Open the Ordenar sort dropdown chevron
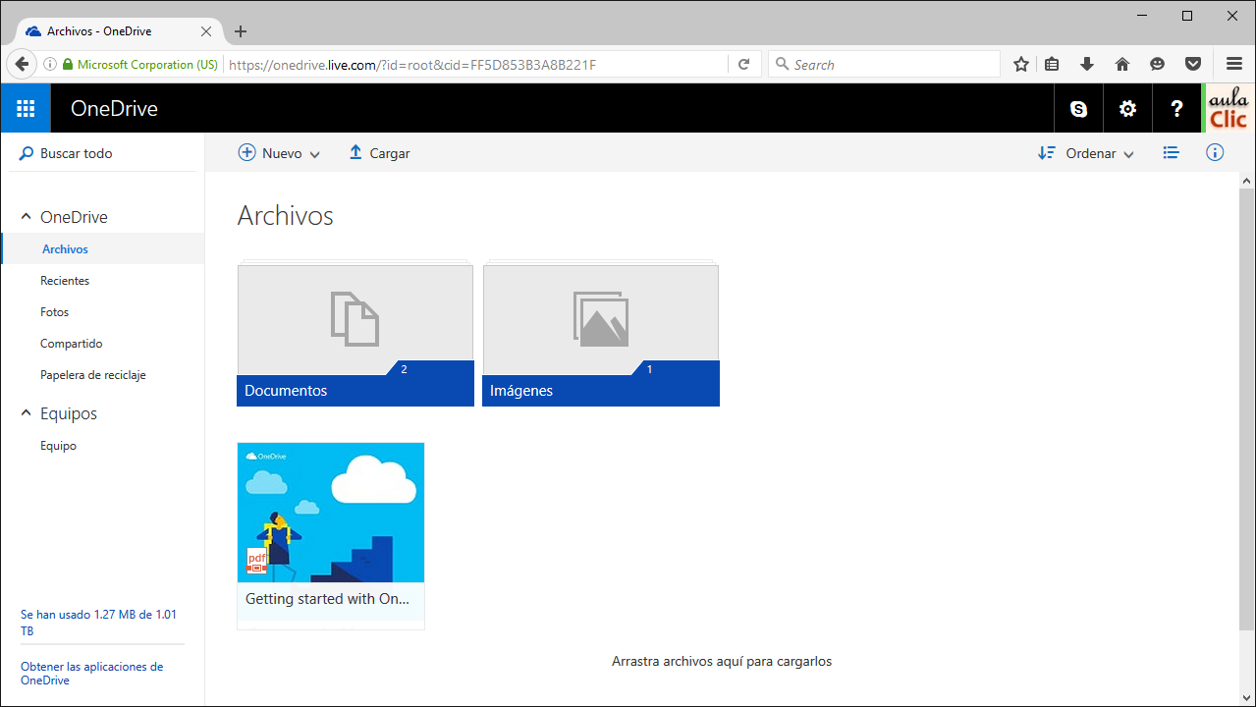1256x707 pixels. (x=1128, y=154)
